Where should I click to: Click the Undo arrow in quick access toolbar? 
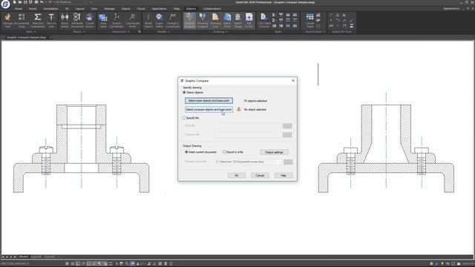[x=42, y=2]
